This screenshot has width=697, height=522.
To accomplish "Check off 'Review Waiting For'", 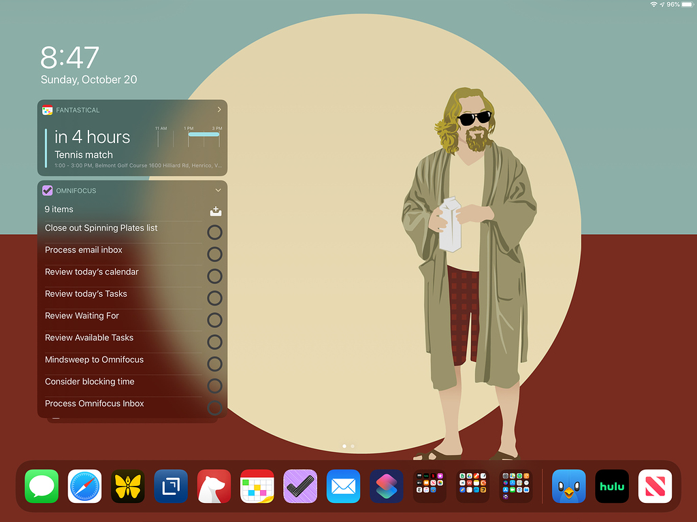I will click(214, 320).
